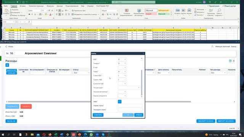Switch to the Формулы ribbon tab

click(50, 6)
